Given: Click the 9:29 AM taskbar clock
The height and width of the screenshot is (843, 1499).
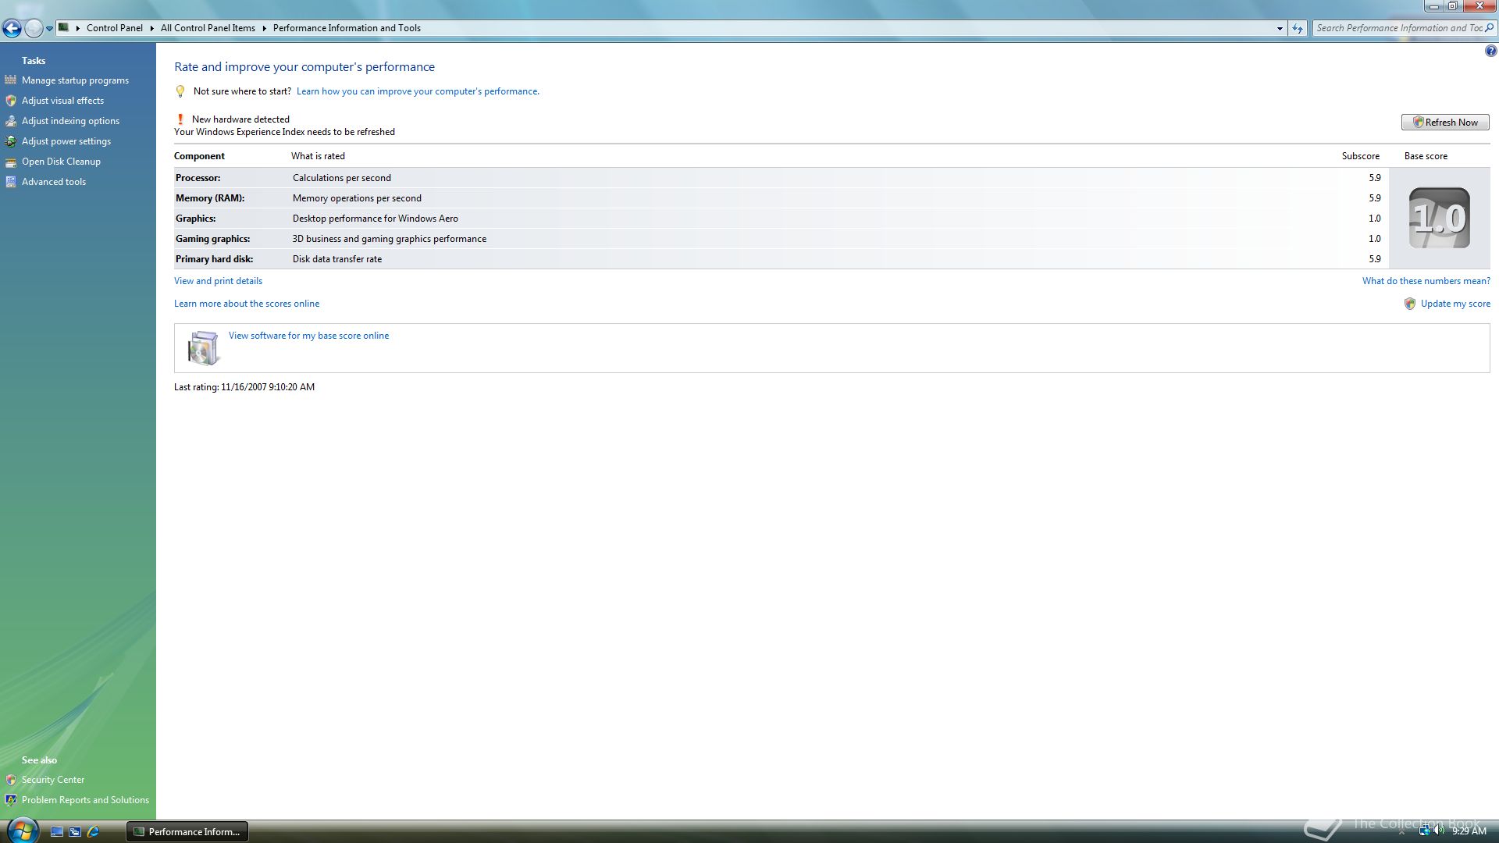Looking at the screenshot, I should click(x=1469, y=831).
